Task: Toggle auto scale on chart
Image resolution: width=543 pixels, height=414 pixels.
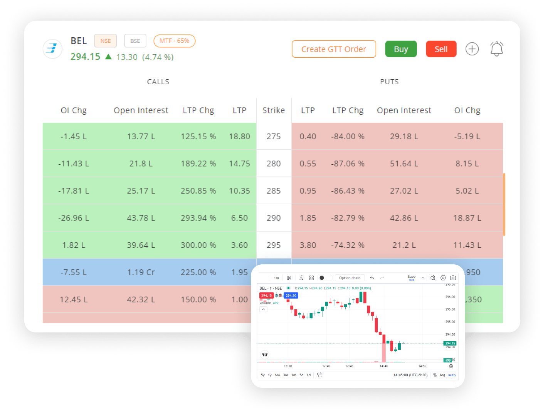Action: tap(452, 375)
